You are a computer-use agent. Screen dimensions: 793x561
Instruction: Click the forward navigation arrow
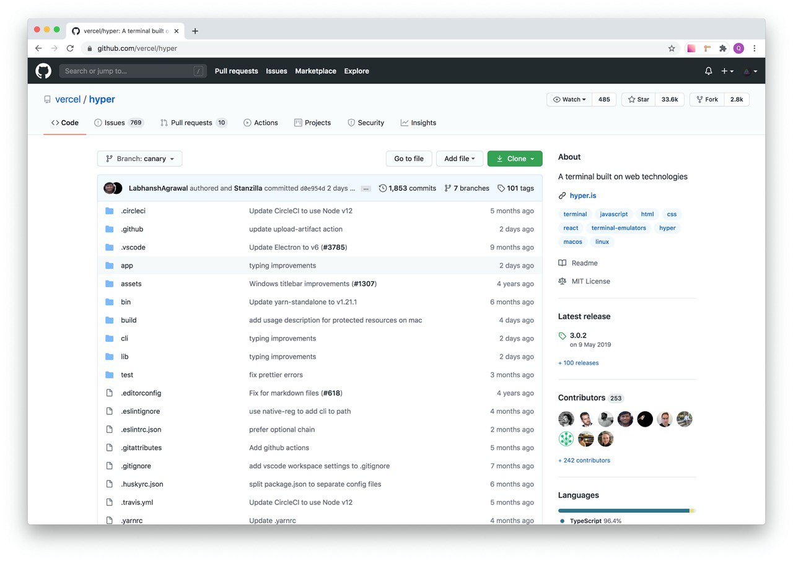pyautogui.click(x=55, y=48)
